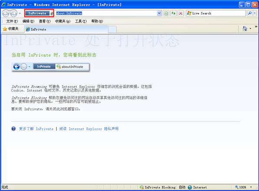Click the blank New Tab button
The height and width of the screenshot is (191, 259).
pyautogui.click(x=112, y=30)
